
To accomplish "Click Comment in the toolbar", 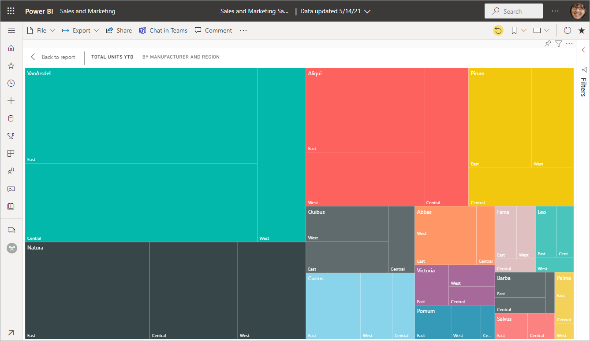I will click(x=213, y=30).
